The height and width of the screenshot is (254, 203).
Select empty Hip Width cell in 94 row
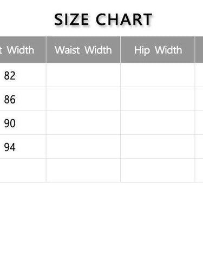[x=158, y=147]
